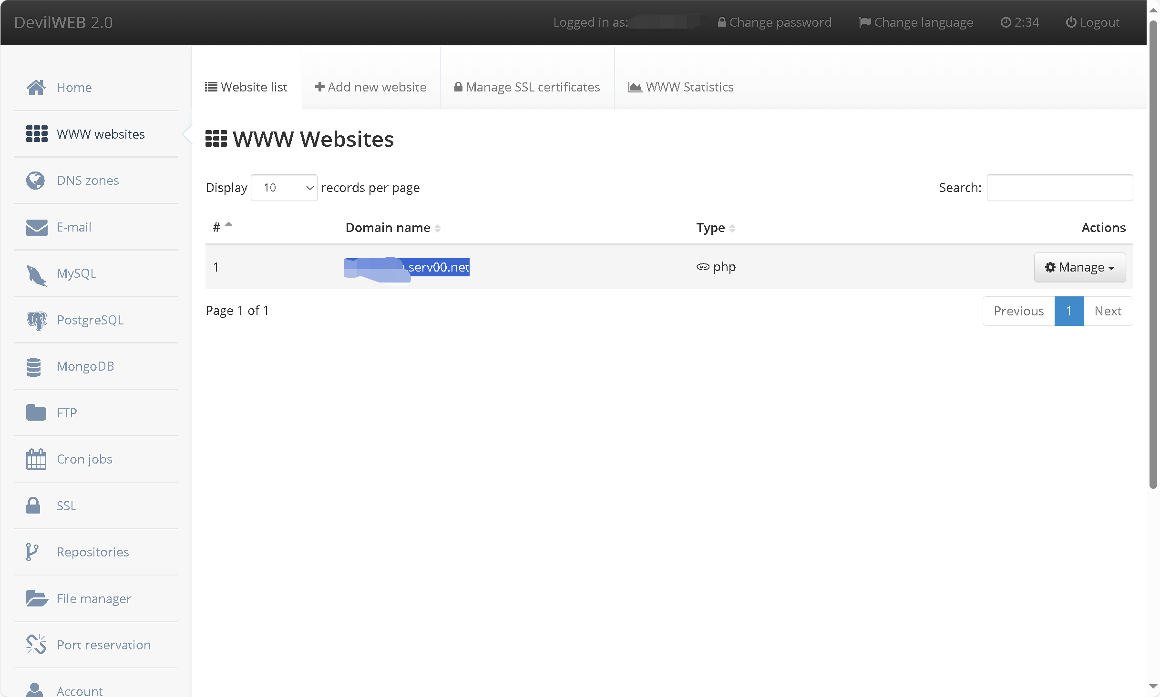Click the PostgreSQL elephant icon
Image resolution: width=1160 pixels, height=697 pixels.
tap(36, 321)
